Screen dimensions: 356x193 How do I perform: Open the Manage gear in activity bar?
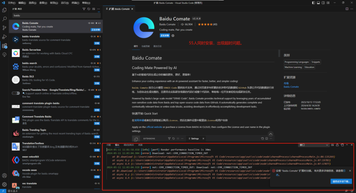[x=4, y=184]
